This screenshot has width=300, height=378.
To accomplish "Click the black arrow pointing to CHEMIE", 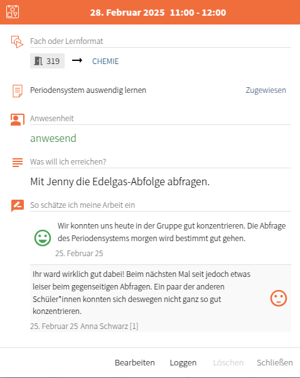I will (x=77, y=60).
